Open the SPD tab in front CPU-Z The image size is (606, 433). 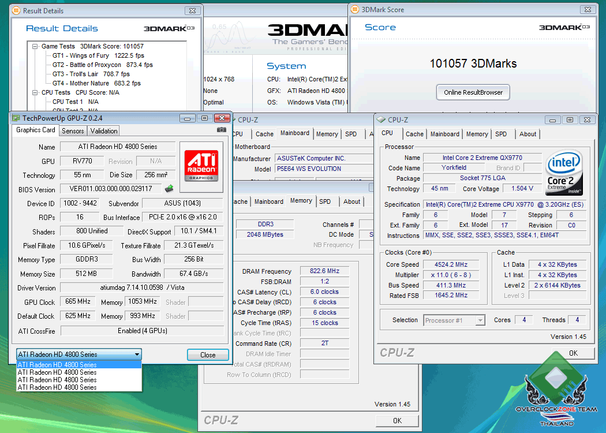point(501,134)
